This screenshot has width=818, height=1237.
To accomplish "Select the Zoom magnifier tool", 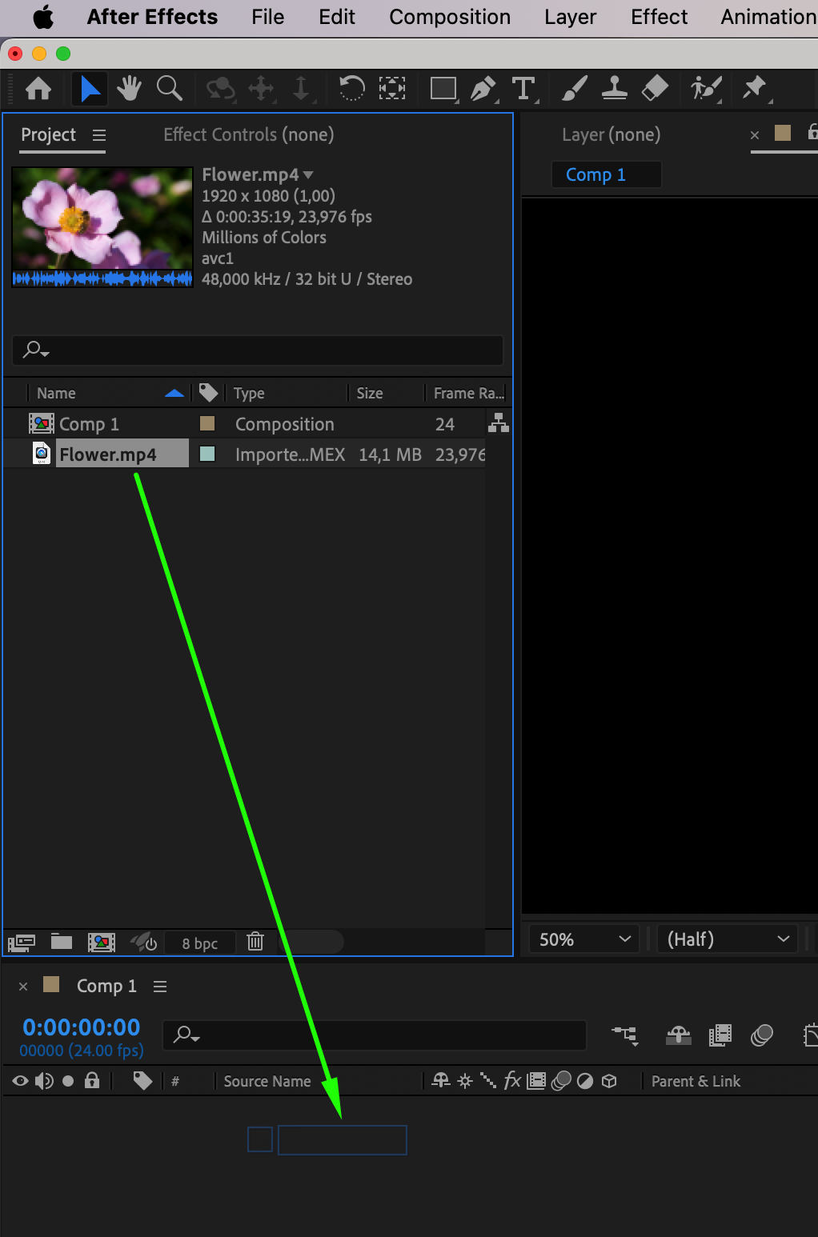I will coord(170,88).
